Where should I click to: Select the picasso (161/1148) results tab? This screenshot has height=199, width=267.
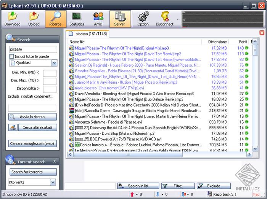click(87, 34)
